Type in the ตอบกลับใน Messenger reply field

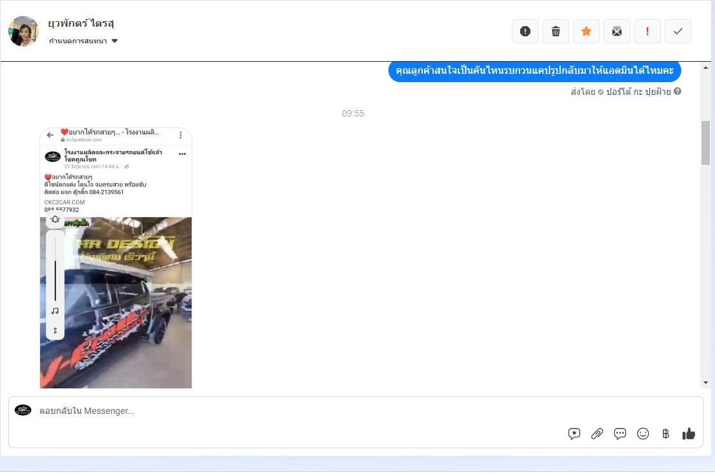pyautogui.click(x=287, y=411)
